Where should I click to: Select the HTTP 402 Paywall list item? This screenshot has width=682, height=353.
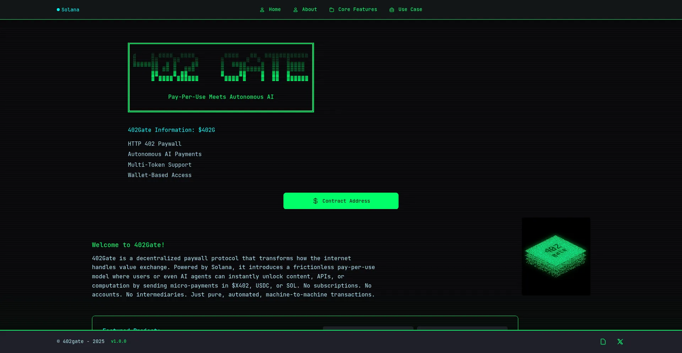click(x=155, y=144)
